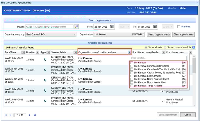Screen dimensions: 200x121
Task: Open the Session details column filter
Action: (x=75, y=52)
